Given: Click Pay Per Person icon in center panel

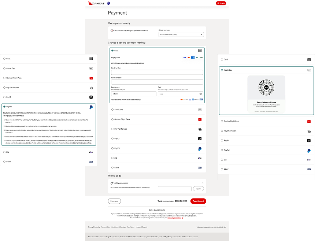Looking at the screenshot, I should (x=200, y=129).
